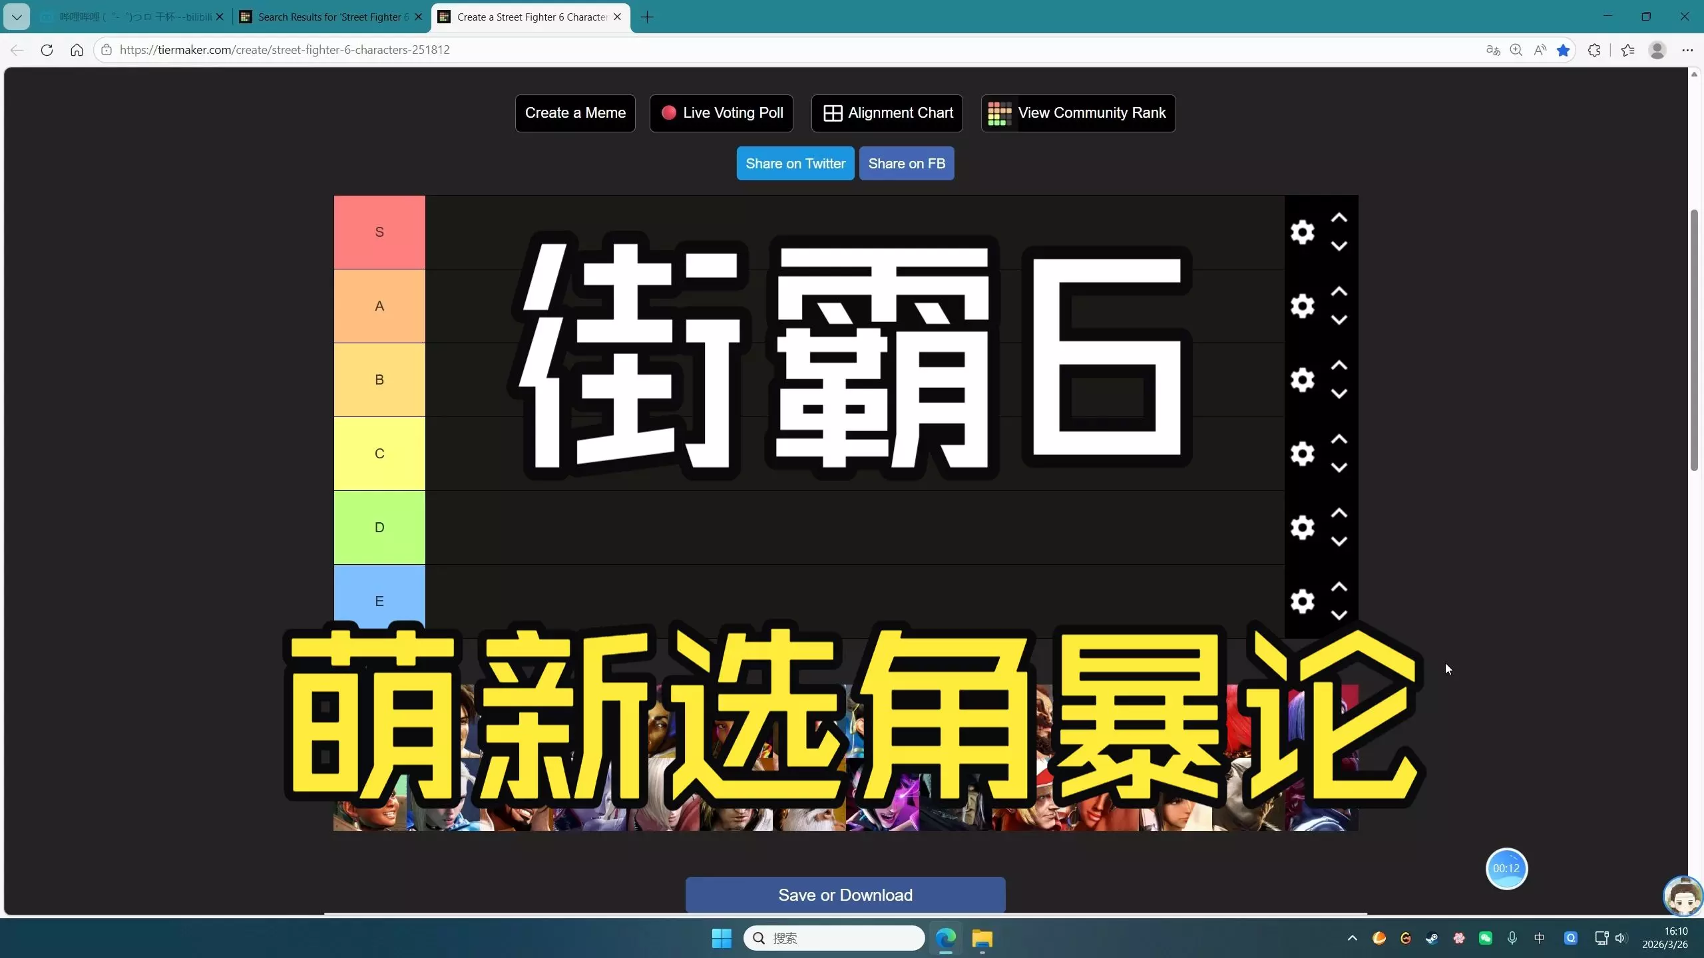The height and width of the screenshot is (958, 1704).
Task: Expand the tab list dropdown arrow
Action: pos(17,17)
